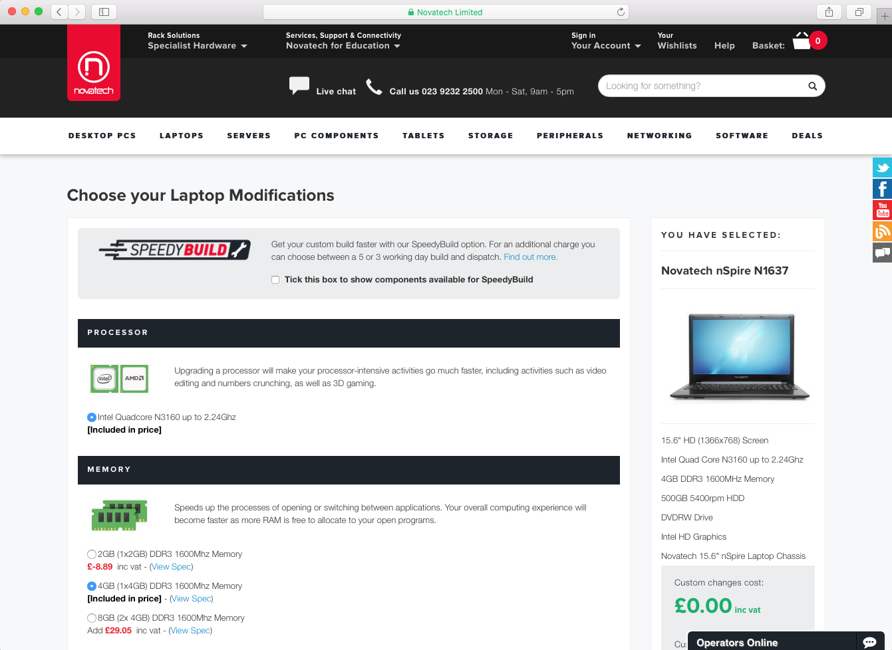Click the Looking for something search field
892x650 pixels.
click(712, 86)
